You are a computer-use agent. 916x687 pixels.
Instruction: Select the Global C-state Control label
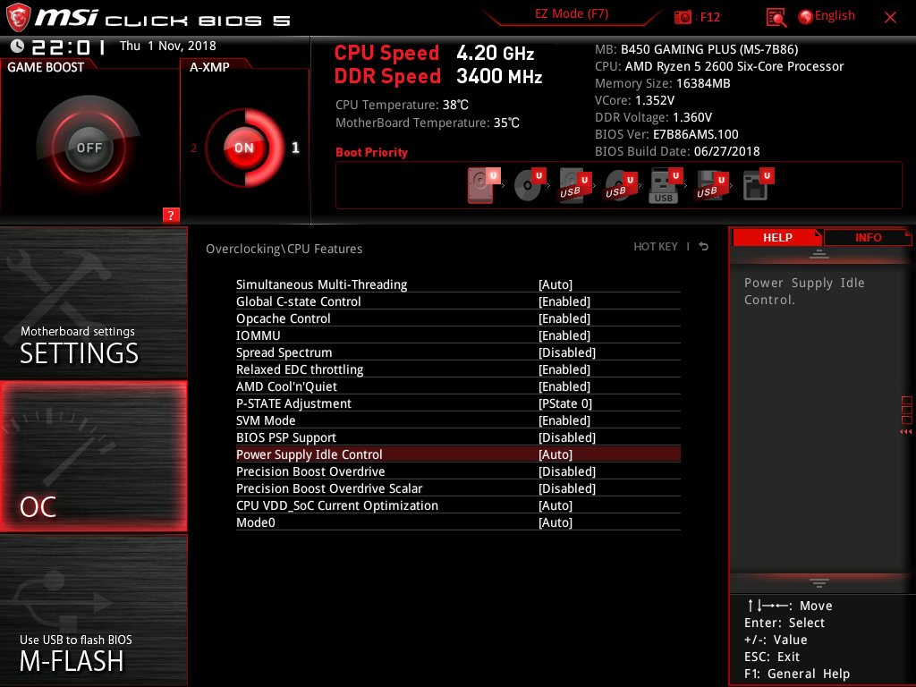299,301
